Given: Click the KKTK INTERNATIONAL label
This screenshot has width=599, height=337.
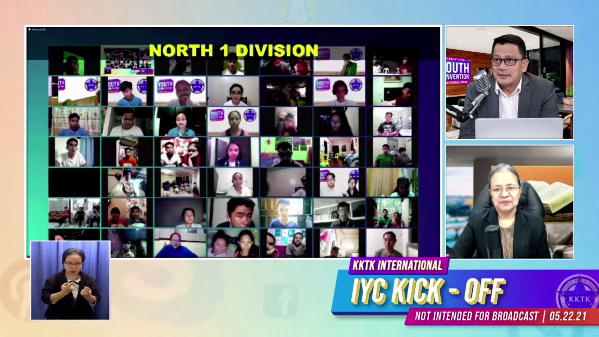Looking at the screenshot, I should 397,266.
